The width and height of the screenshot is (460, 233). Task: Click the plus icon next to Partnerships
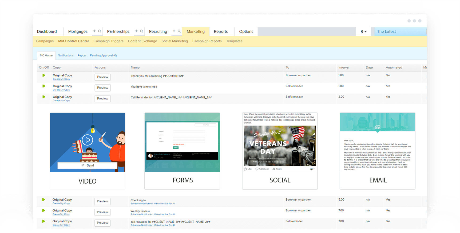click(136, 31)
